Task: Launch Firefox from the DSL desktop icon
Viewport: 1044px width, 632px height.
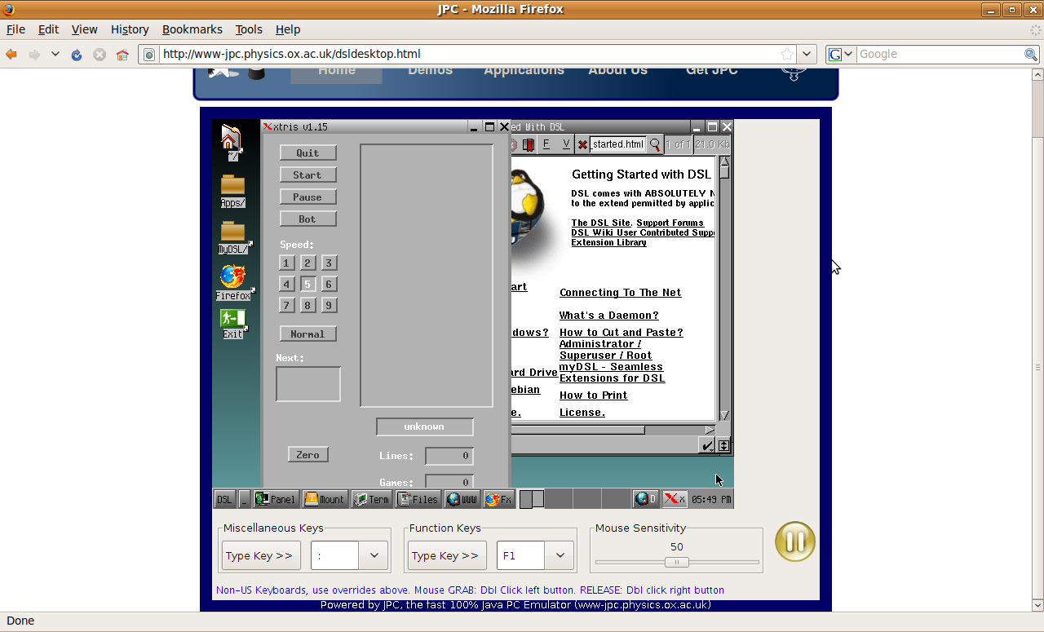Action: [x=232, y=277]
